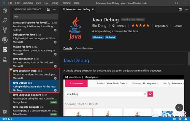The width and height of the screenshot is (190, 121).
Task: Clear the extensions search results
Action: tap(48, 9)
